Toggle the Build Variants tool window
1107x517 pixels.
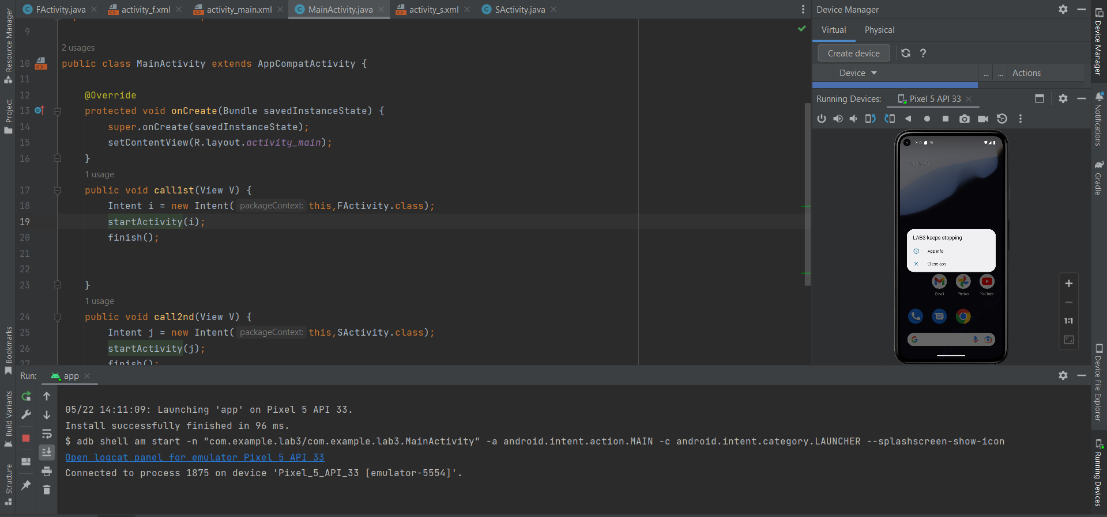[9, 419]
